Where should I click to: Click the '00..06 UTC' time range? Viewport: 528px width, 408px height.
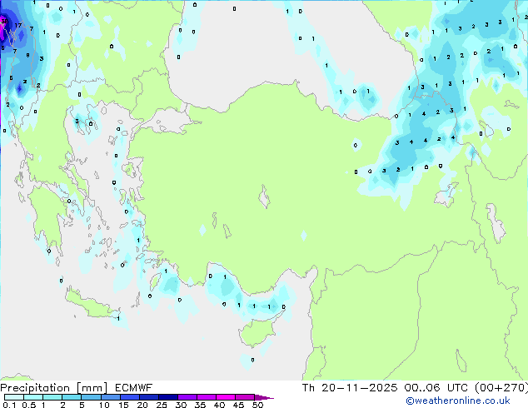(x=436, y=388)
